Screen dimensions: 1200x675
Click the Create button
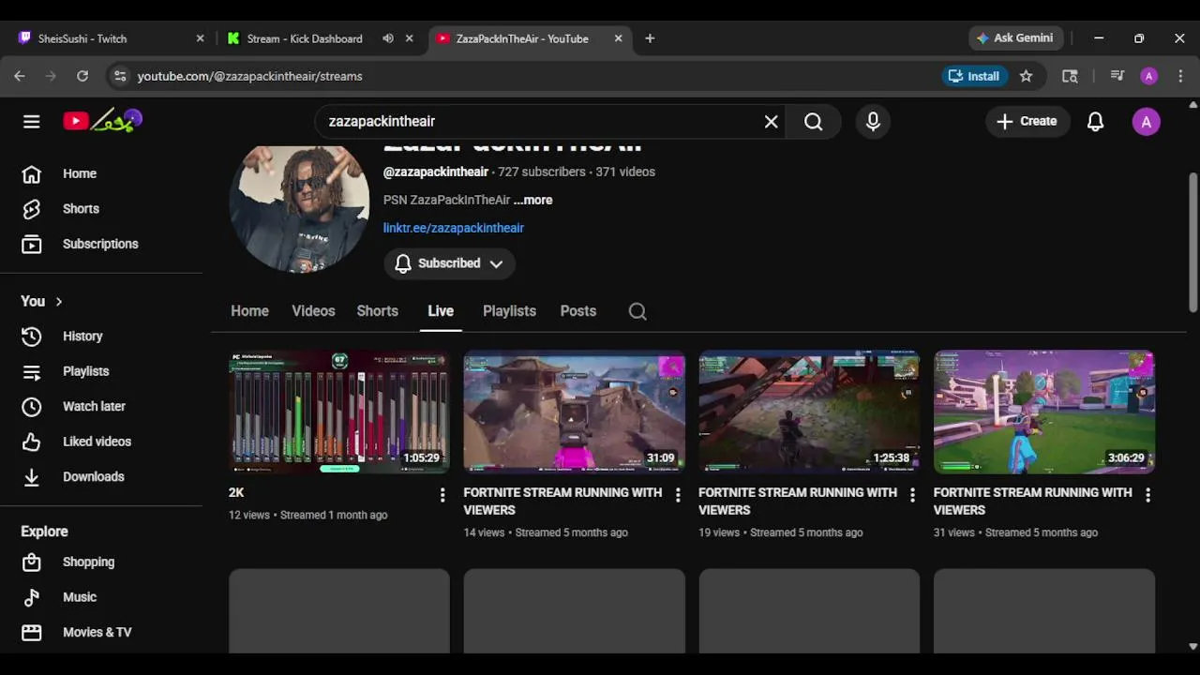[1027, 121]
